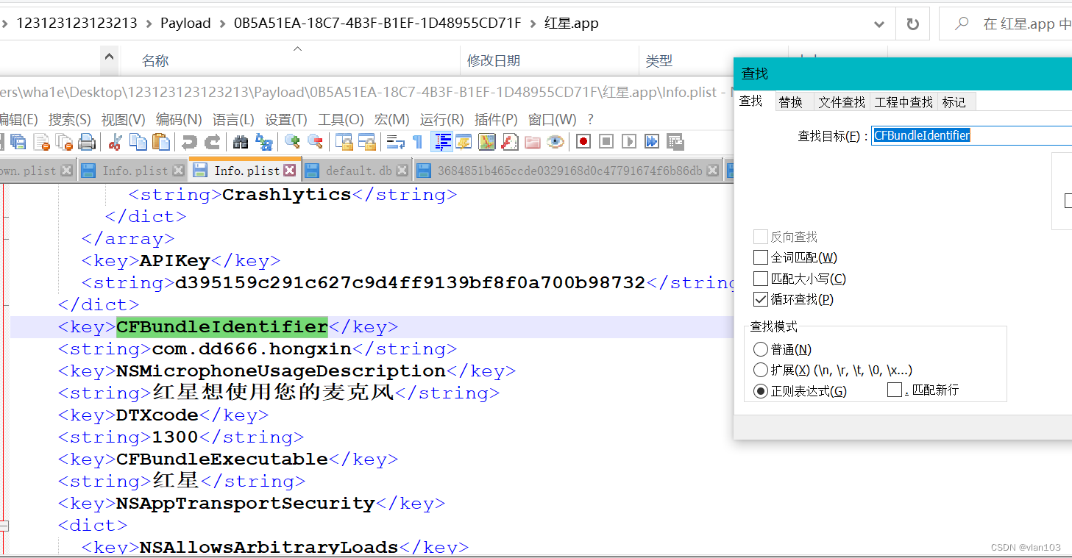1072x558 pixels.
Task: Click the Zoom In magnifier icon
Action: (x=292, y=141)
